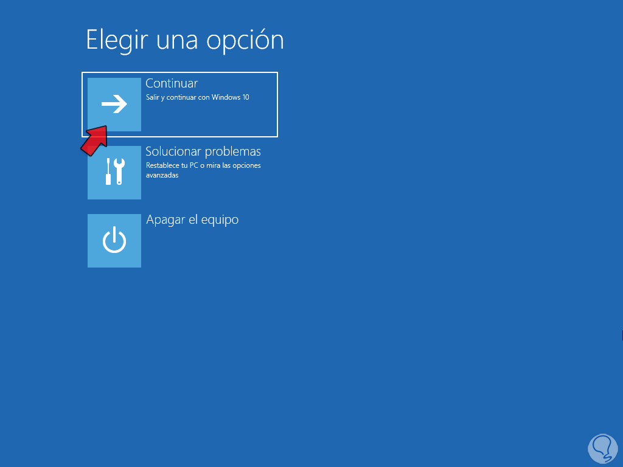Click the Continuar right-arrow tile icon
Image resolution: width=623 pixels, height=467 pixels.
tap(114, 105)
